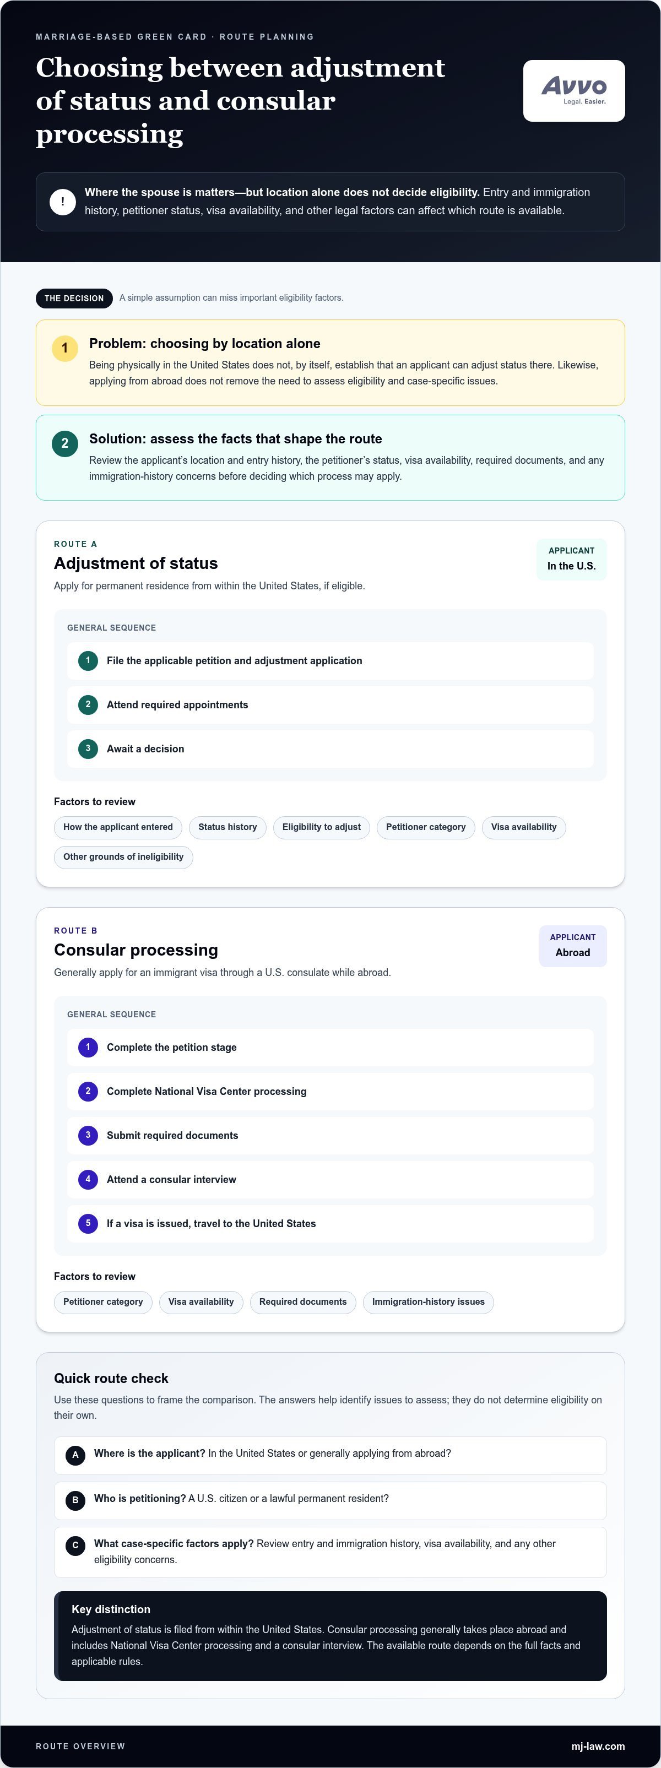Click the Avvo logo badge
661x1768 pixels.
point(574,90)
